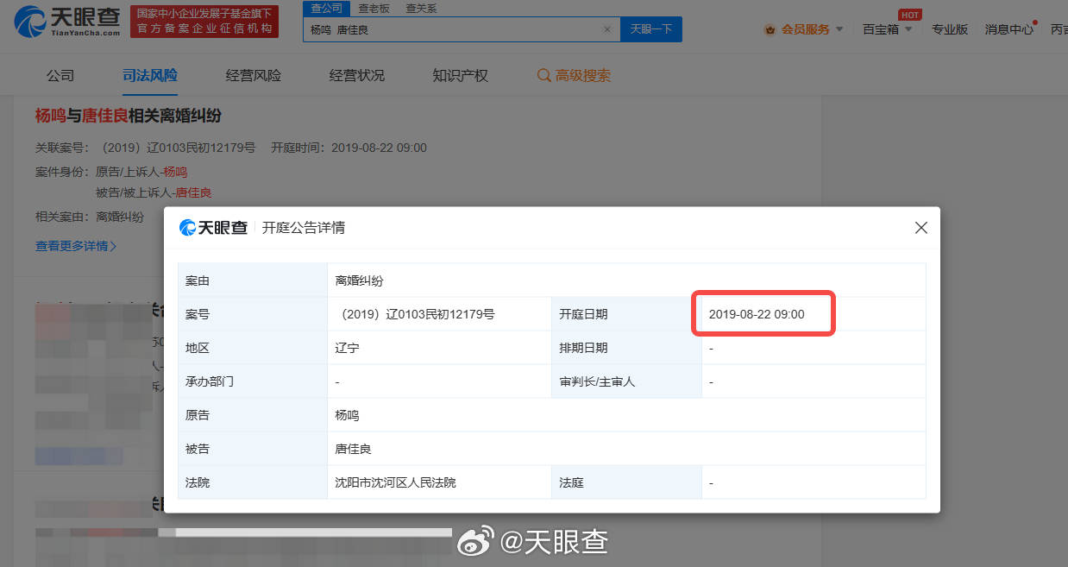Image resolution: width=1068 pixels, height=567 pixels.
Task: Click 唐佳良 after 被告/被上诉人 on the page
Action: tap(194, 192)
